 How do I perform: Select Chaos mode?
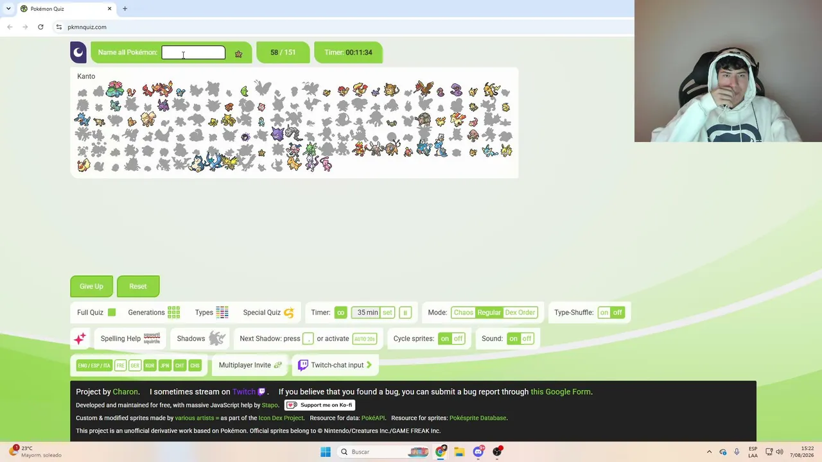(x=463, y=312)
